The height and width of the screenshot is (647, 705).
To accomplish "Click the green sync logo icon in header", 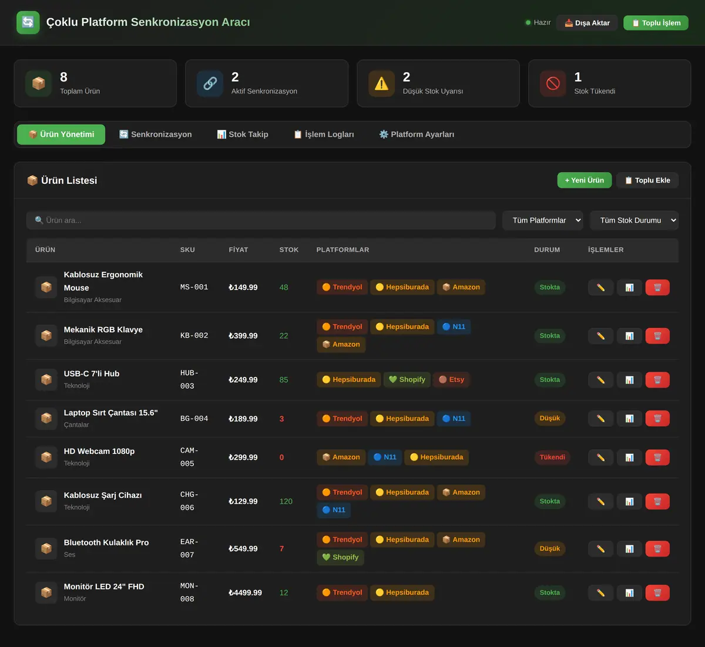I will pos(28,22).
